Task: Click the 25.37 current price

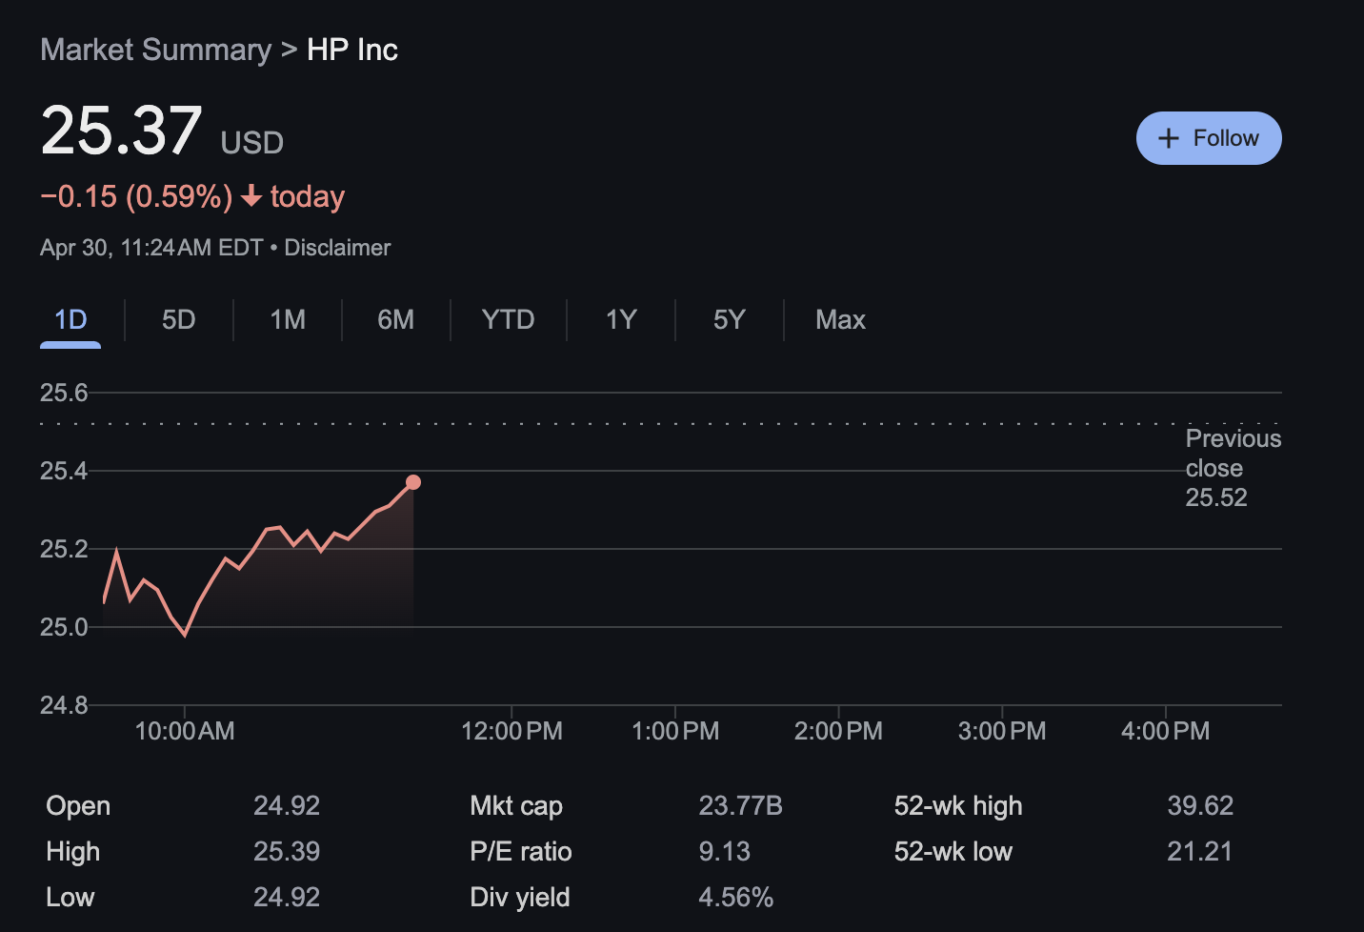Action: 121,131
